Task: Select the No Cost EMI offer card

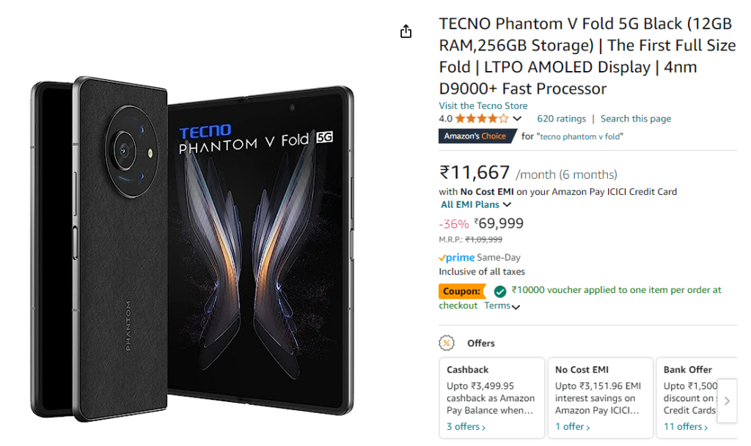Action: (x=600, y=395)
